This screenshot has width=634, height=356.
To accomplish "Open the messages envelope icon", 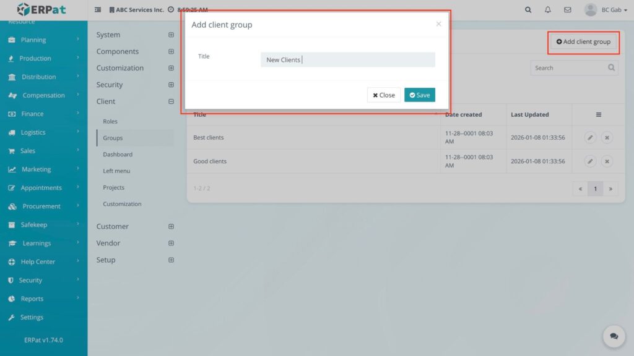I will point(568,9).
